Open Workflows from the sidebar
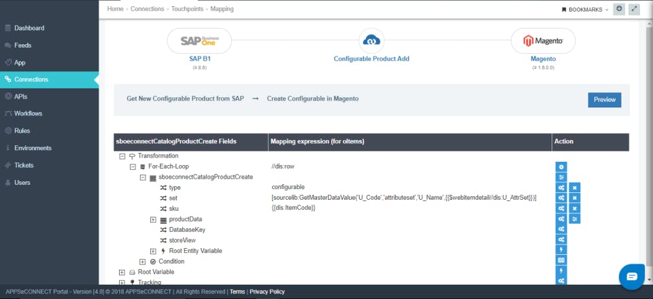 point(29,113)
